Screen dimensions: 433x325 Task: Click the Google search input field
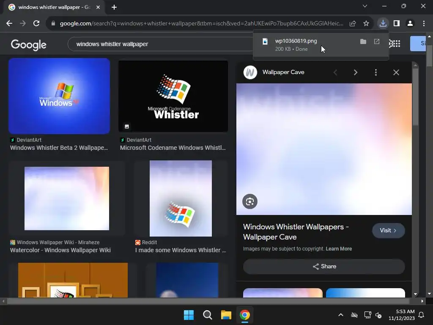pos(160,44)
